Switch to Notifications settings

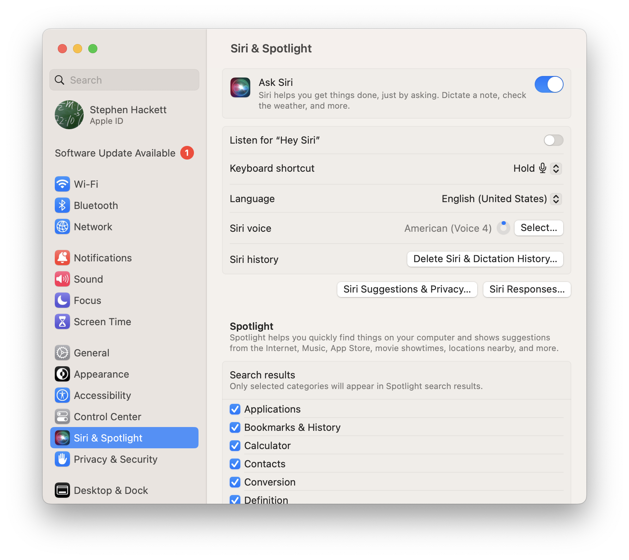124,258
